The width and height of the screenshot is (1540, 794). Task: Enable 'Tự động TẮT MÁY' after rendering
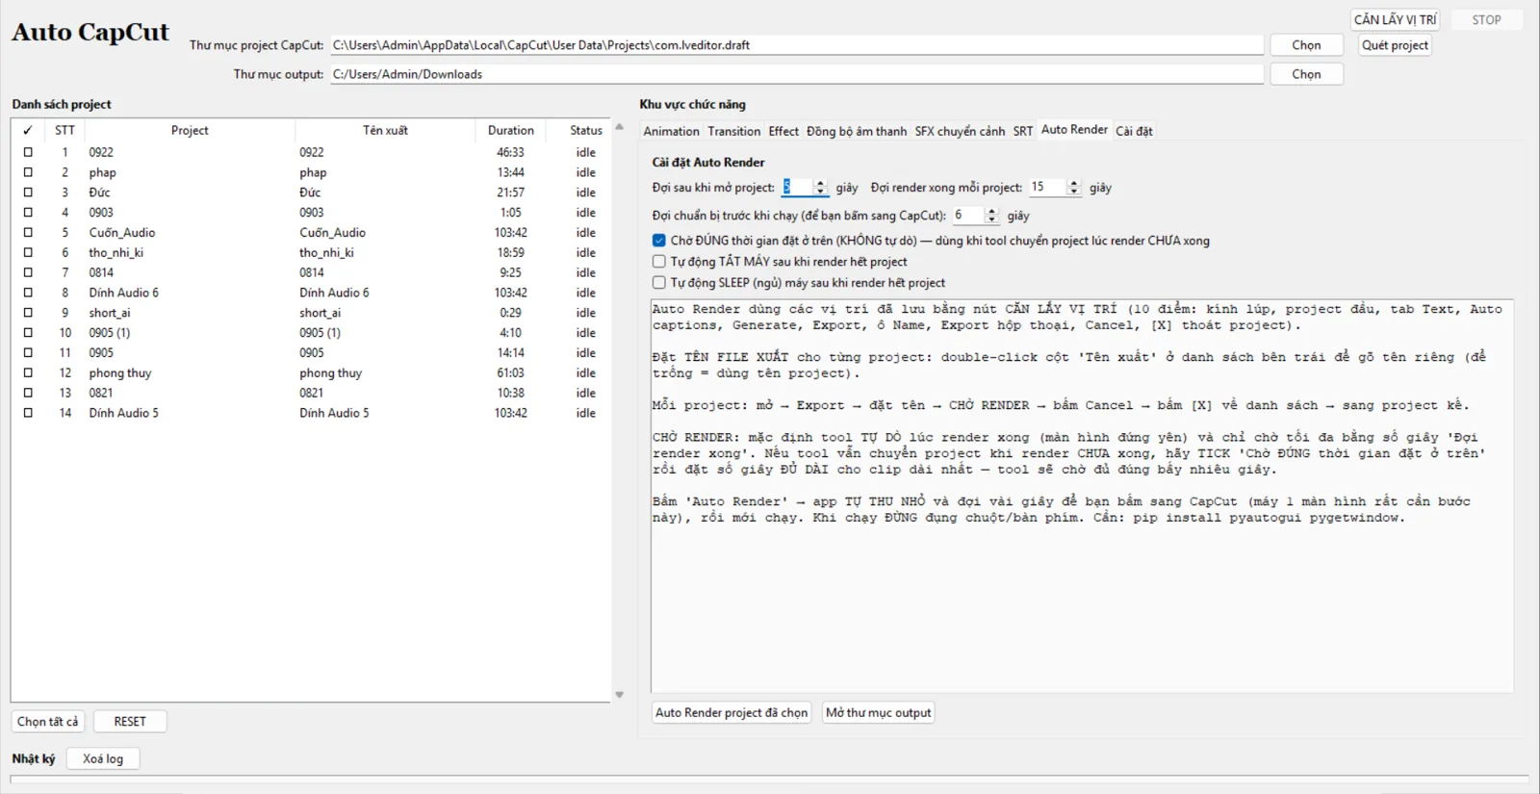click(x=659, y=262)
